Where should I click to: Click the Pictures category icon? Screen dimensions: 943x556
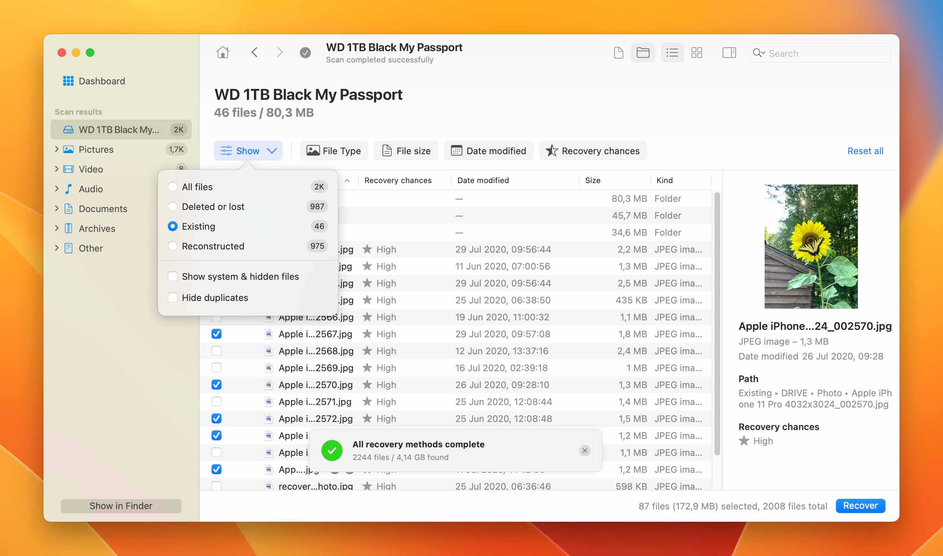68,150
